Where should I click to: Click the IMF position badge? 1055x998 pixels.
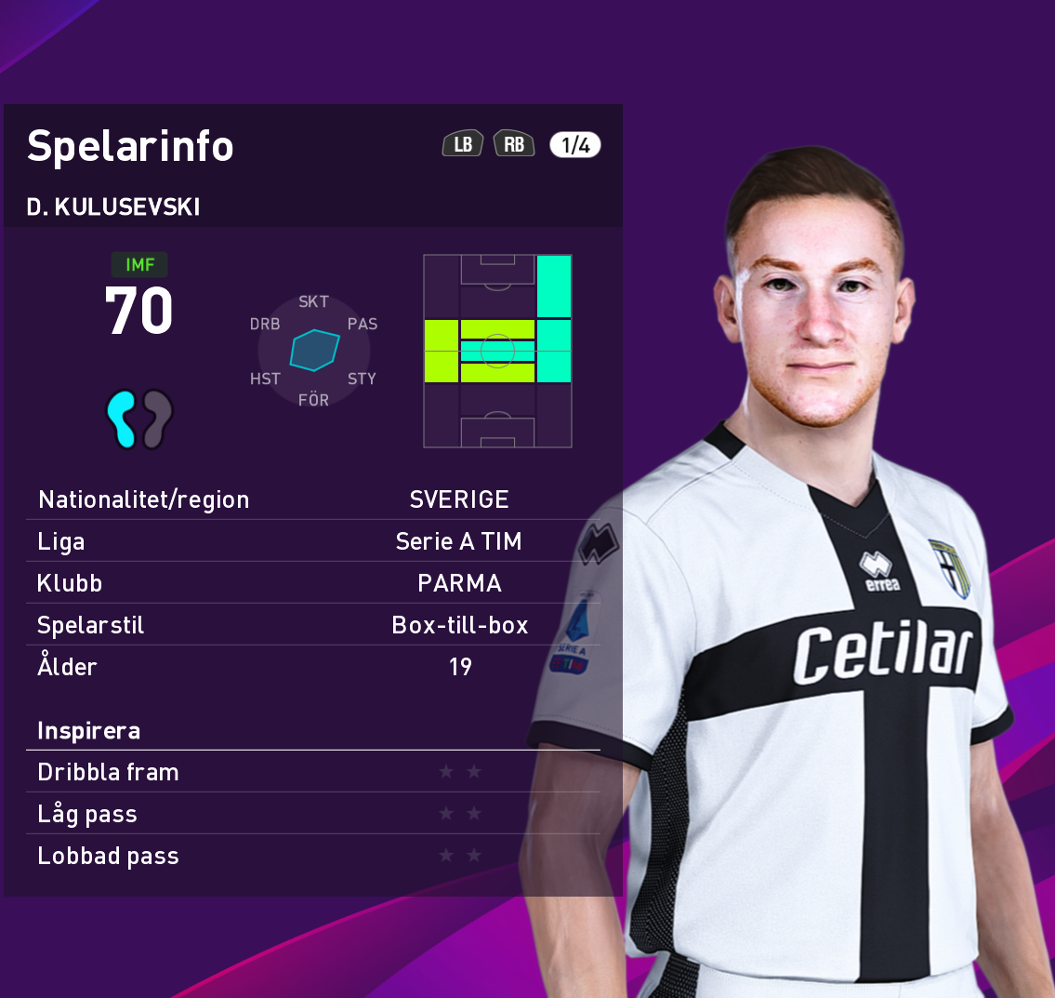pyautogui.click(x=139, y=265)
